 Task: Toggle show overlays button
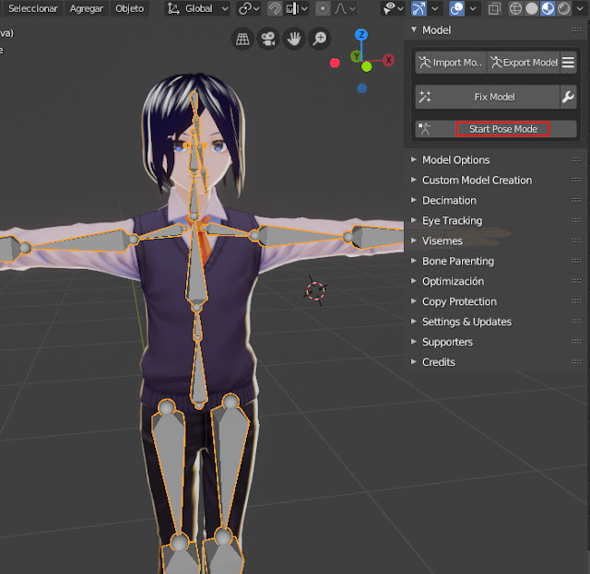[x=456, y=8]
